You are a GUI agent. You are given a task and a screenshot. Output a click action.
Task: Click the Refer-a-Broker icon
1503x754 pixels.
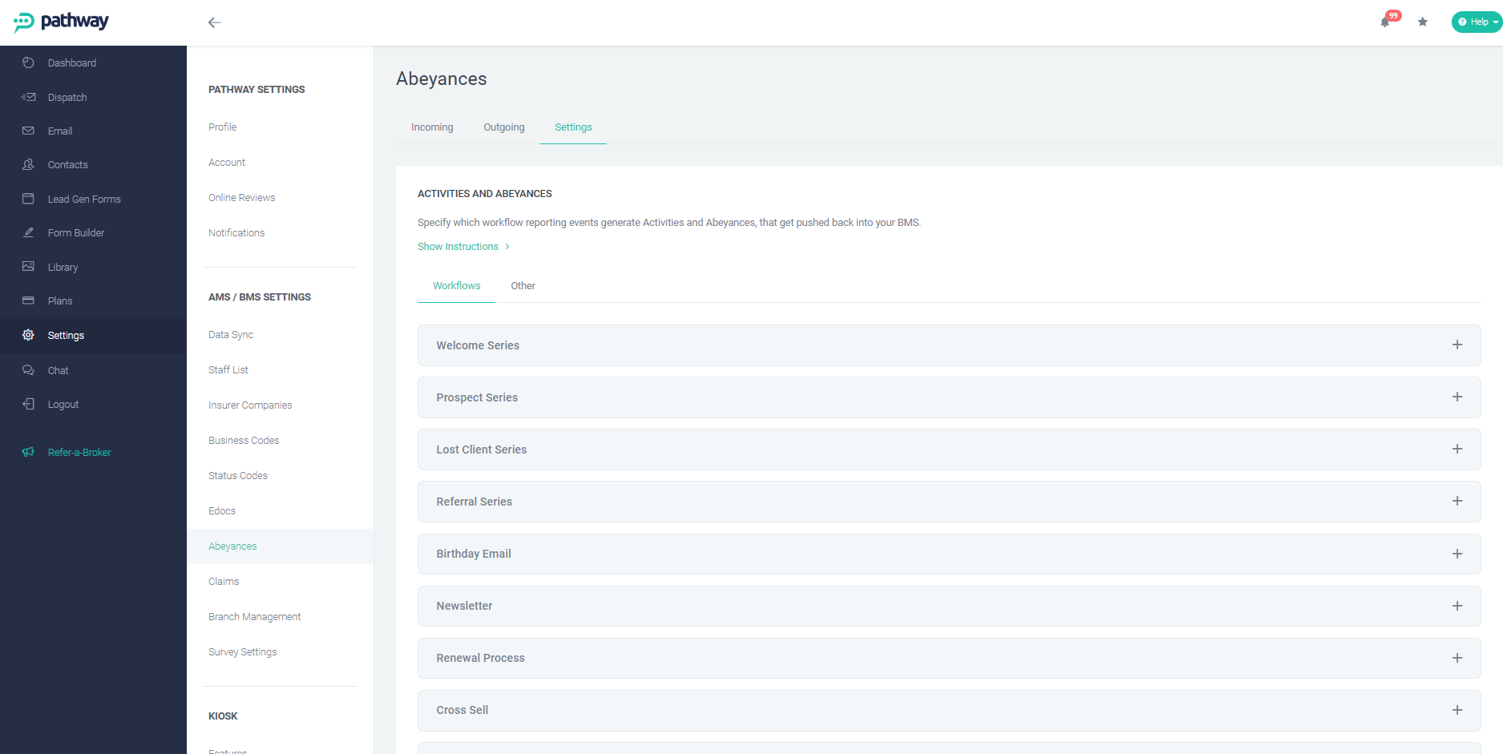pos(28,452)
